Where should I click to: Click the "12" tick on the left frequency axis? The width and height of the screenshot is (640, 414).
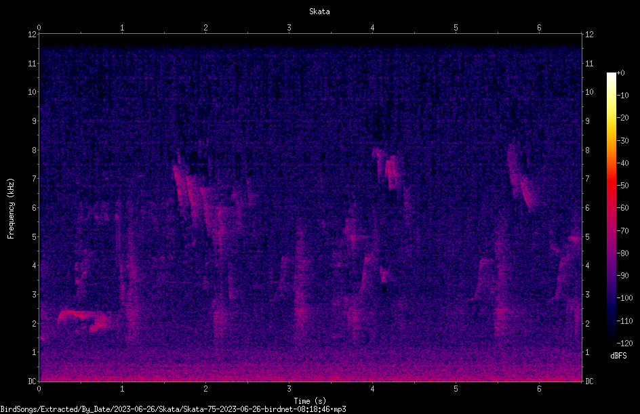coord(33,35)
